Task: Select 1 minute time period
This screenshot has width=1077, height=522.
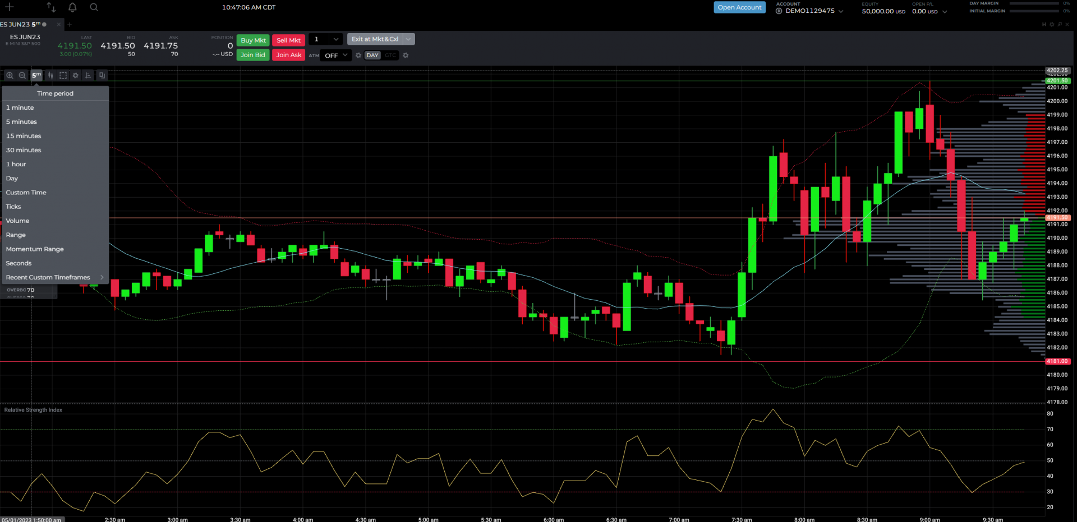Action: [x=55, y=108]
